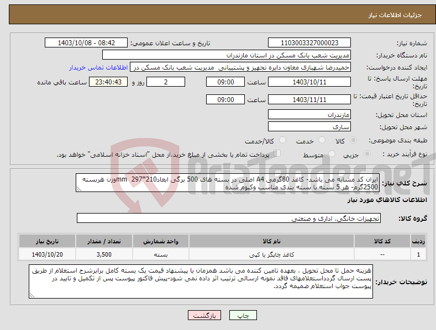Click the price validity hour 09:00 field

(x=225, y=99)
